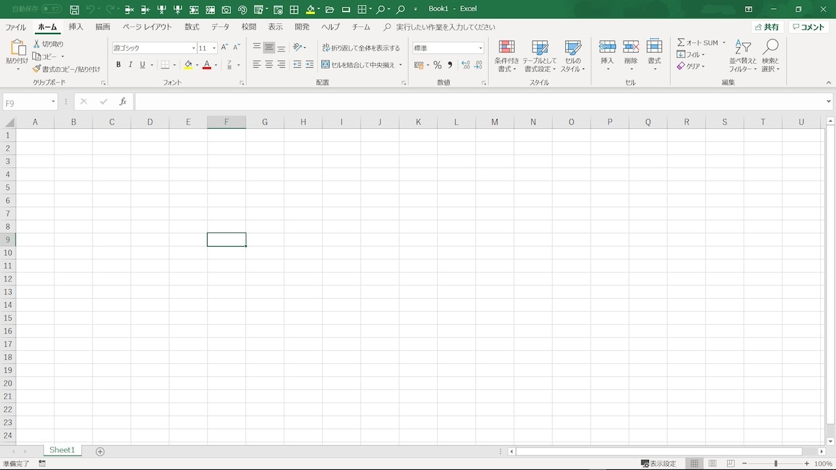
Task: Click the Save icon in quick access toolbar
Action: (74, 10)
